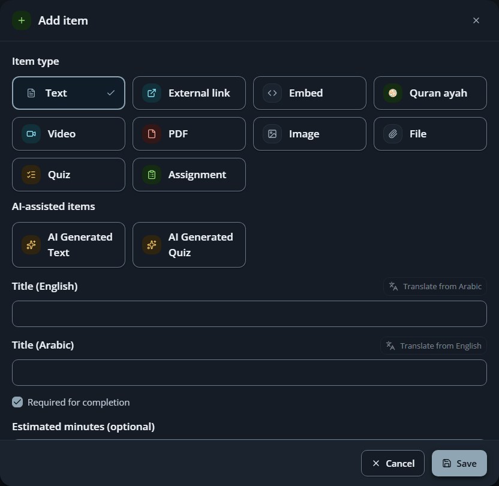Translate title from English
This screenshot has height=486, width=499.
[434, 346]
